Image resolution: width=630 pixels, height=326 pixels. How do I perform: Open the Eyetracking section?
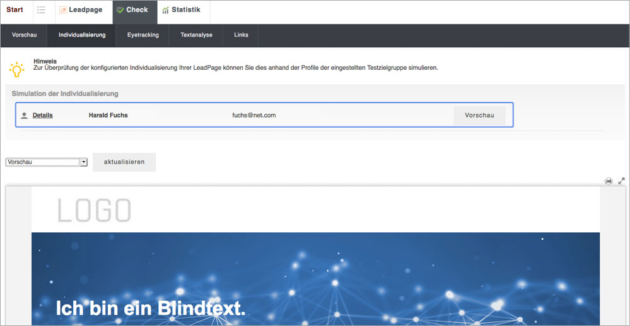point(143,35)
